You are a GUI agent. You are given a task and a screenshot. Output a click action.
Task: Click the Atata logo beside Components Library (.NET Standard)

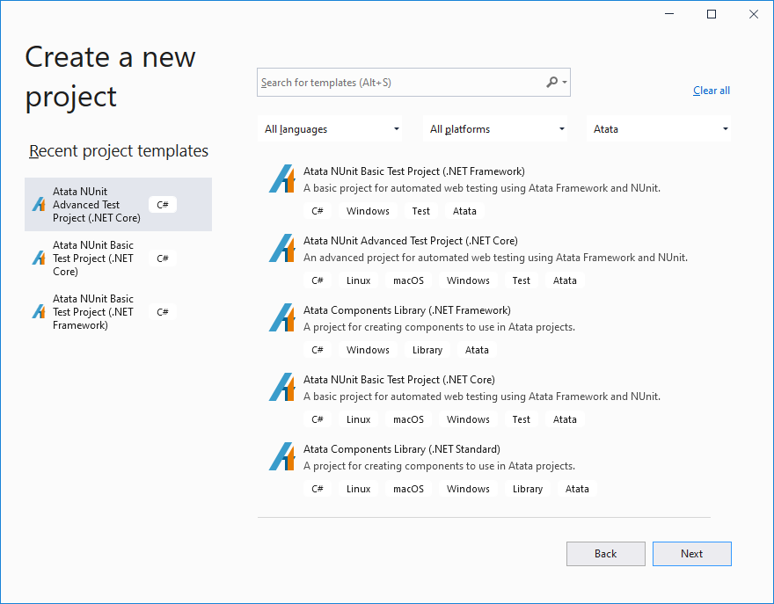click(x=281, y=456)
